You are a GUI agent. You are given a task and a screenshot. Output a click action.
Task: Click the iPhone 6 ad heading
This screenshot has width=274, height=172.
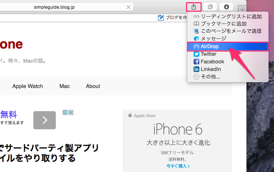[178, 130]
